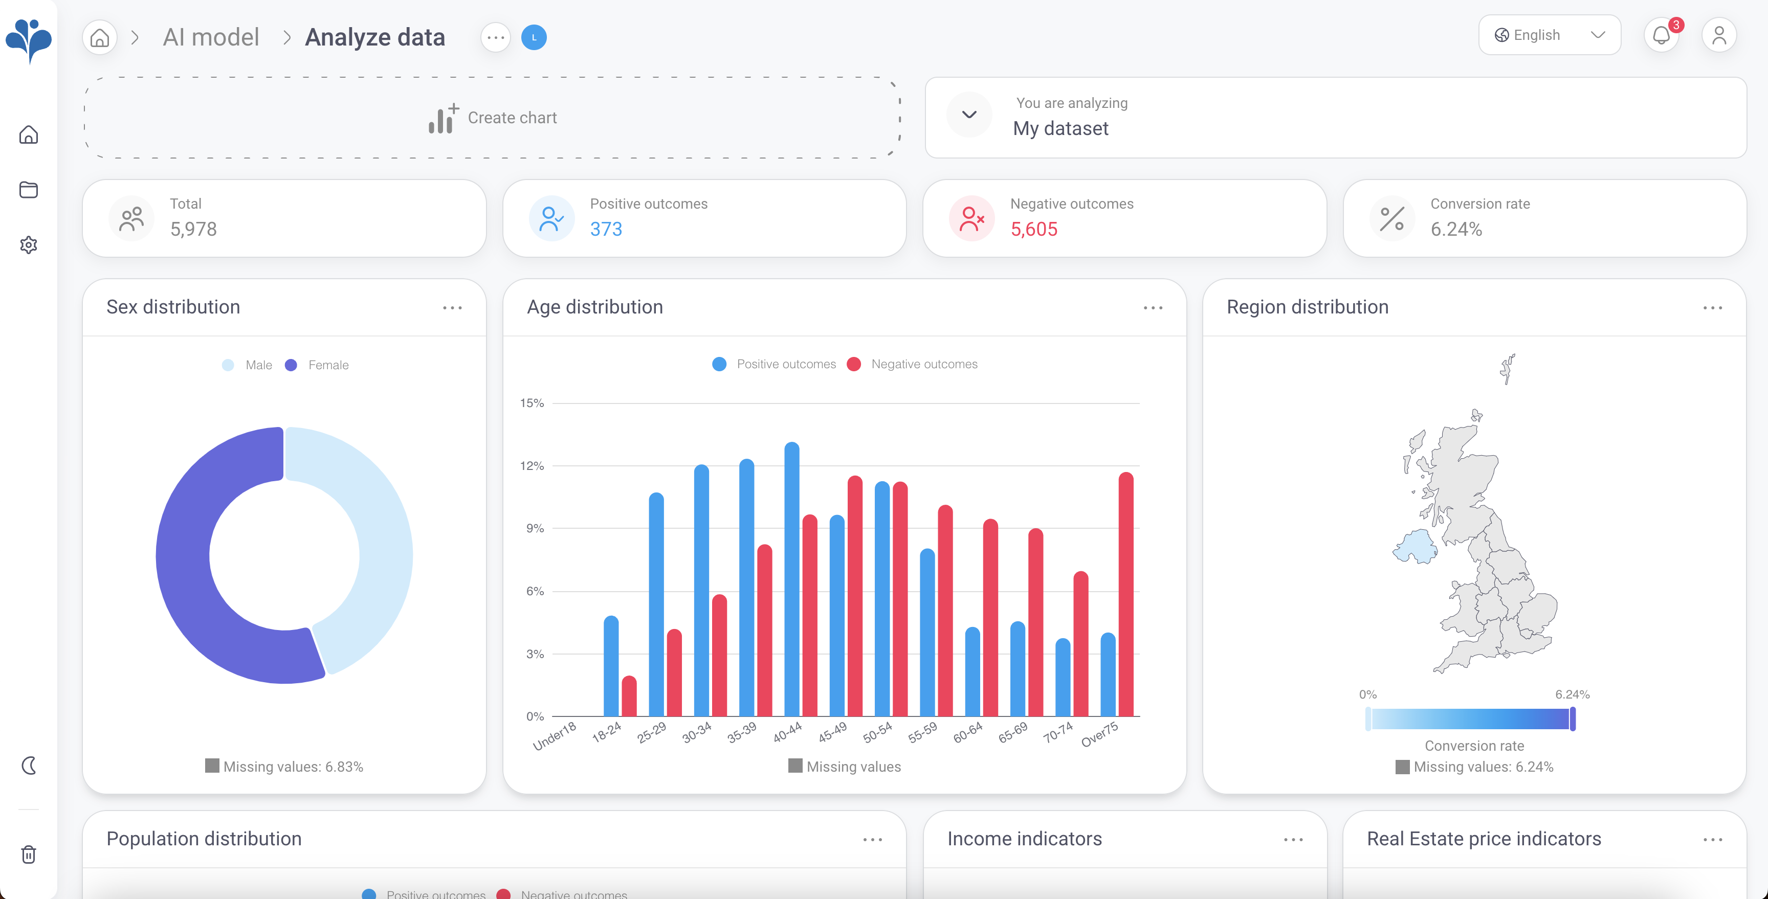Toggle Negative outcomes in Age distribution legend

click(x=914, y=364)
